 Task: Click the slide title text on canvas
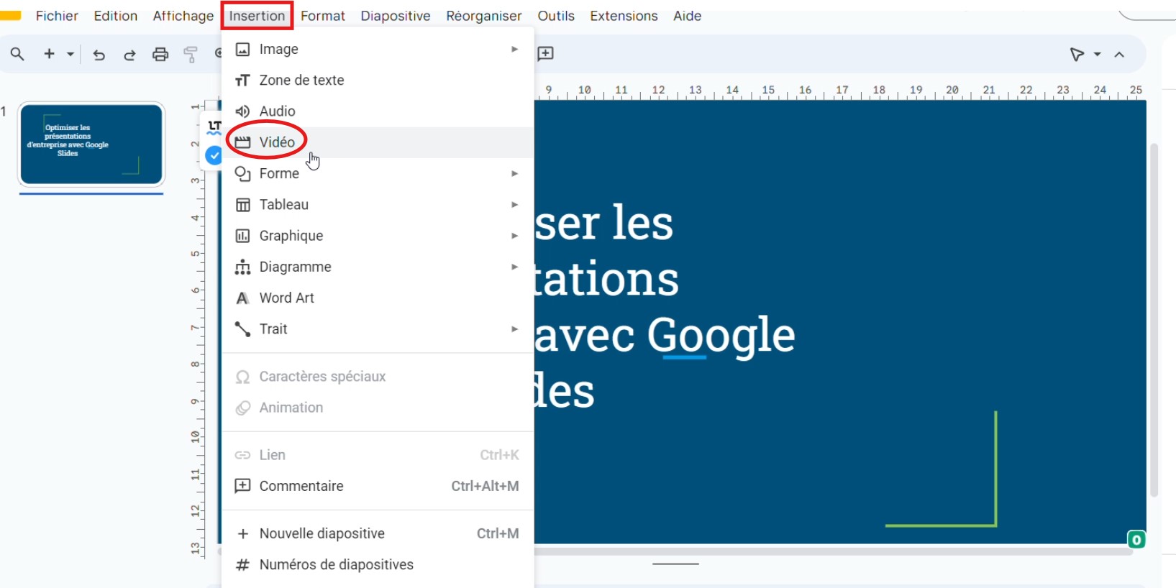point(665,307)
